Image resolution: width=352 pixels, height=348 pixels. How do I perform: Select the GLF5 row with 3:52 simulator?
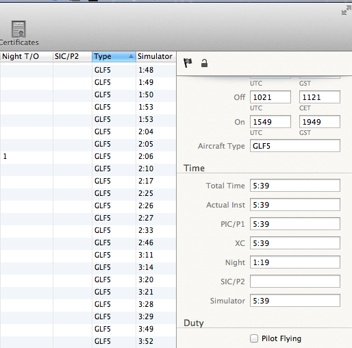88,341
